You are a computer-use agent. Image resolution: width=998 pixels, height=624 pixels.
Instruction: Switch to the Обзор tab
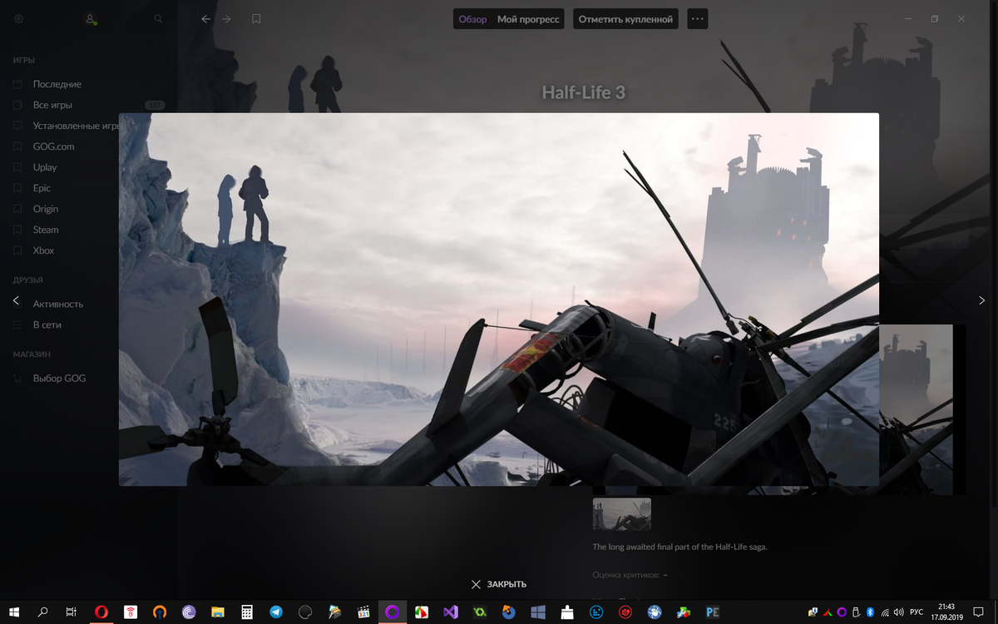472,18
